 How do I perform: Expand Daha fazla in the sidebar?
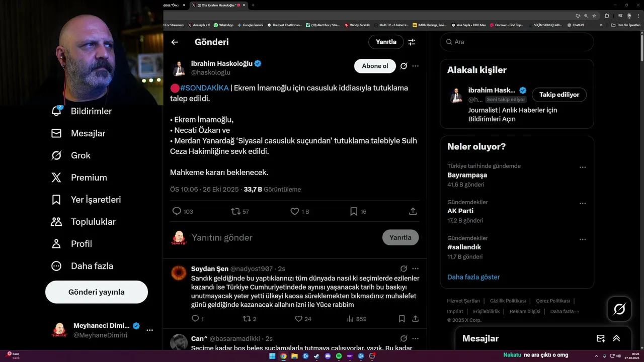pyautogui.click(x=82, y=266)
